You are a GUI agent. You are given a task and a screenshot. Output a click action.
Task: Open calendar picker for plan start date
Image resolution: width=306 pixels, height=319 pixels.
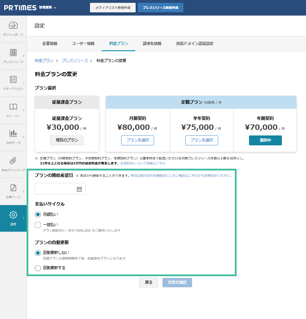pyautogui.click(x=79, y=189)
